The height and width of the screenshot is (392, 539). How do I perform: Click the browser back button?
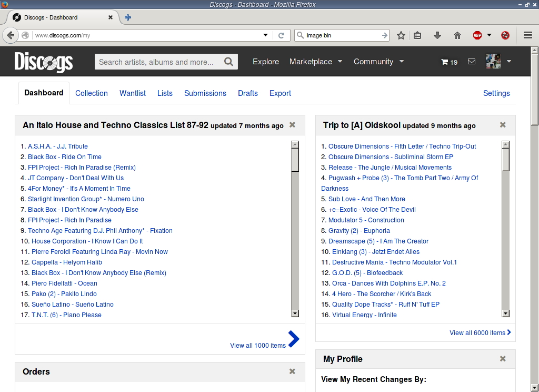(11, 35)
